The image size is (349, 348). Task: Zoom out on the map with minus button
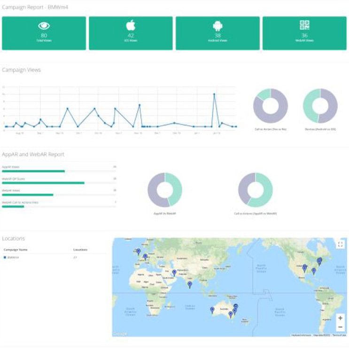[x=340, y=327]
